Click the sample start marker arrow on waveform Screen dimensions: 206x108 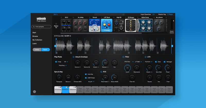tap(55, 46)
